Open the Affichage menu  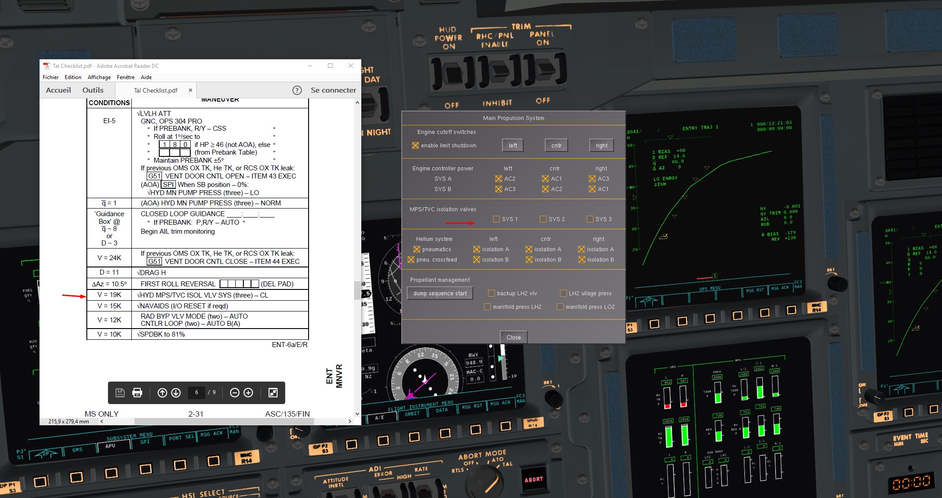pos(99,77)
